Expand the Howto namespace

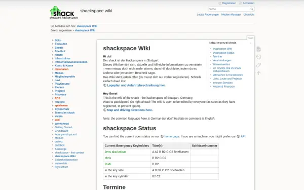coord(59,55)
